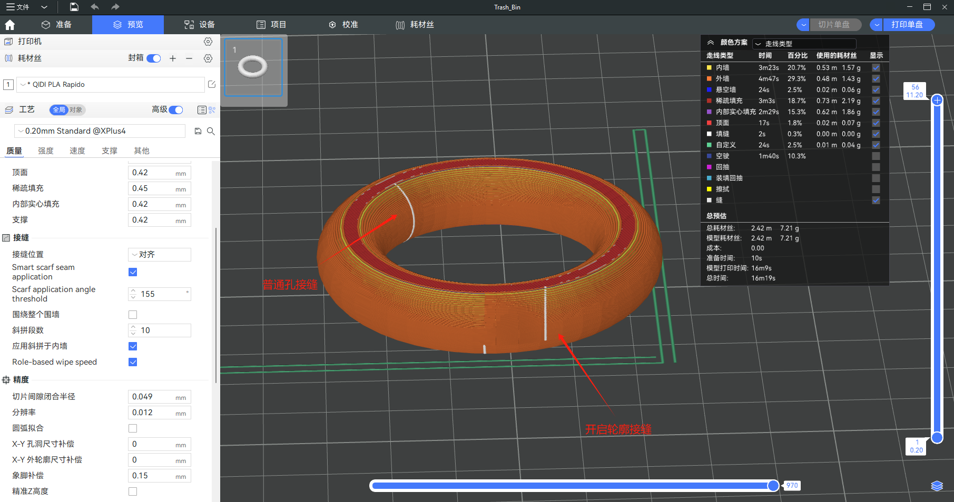954x502 pixels.
Task: Open the 接缝位置 dropdown
Action: click(x=160, y=255)
